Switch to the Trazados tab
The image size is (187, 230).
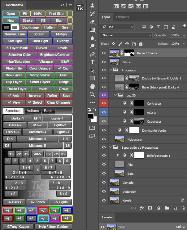pyautogui.click(x=122, y=17)
